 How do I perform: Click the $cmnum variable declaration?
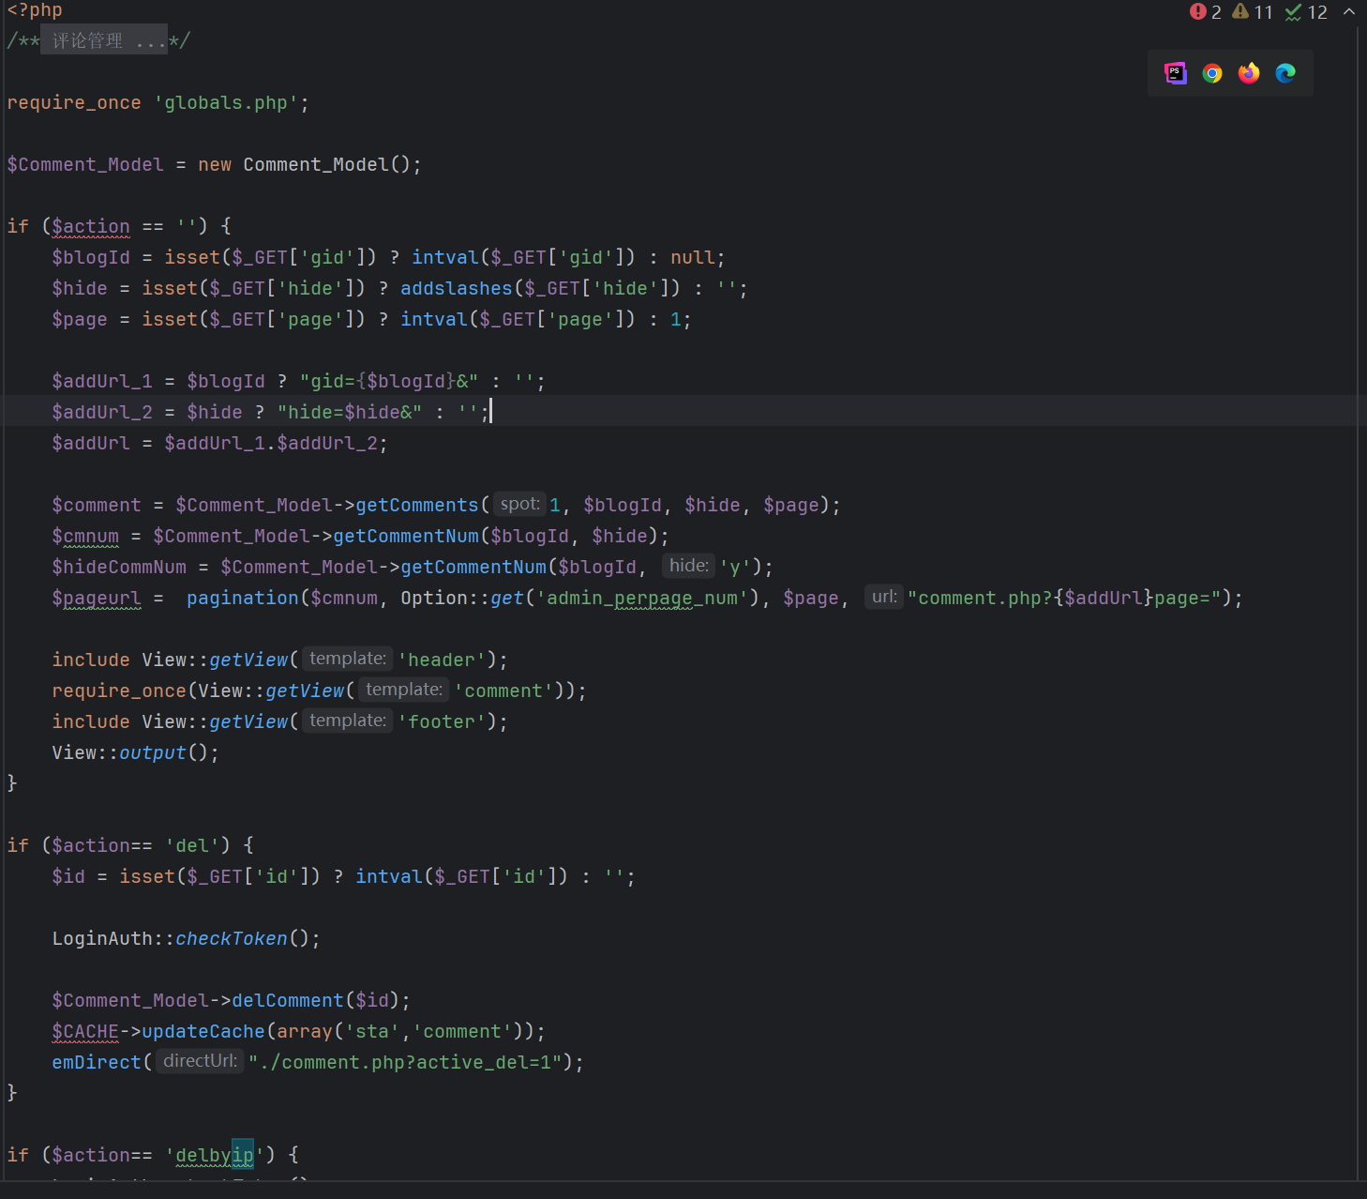85,536
